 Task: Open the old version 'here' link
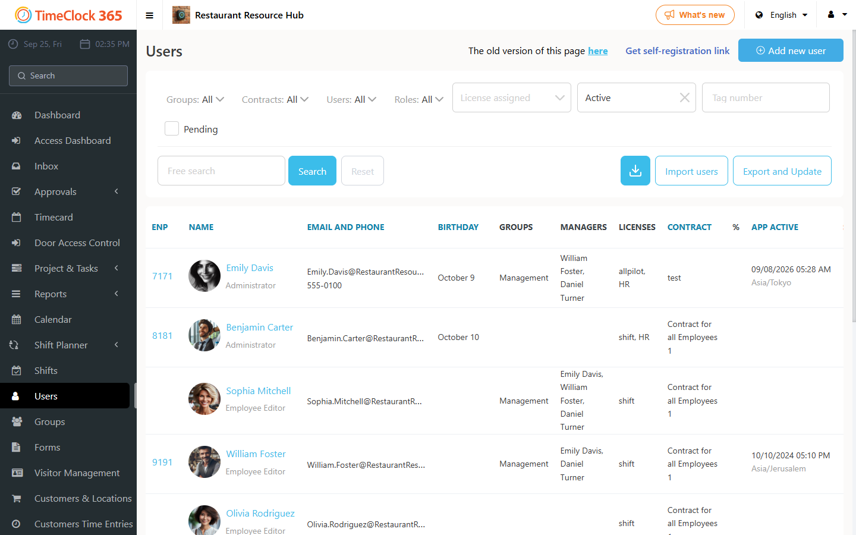[598, 51]
